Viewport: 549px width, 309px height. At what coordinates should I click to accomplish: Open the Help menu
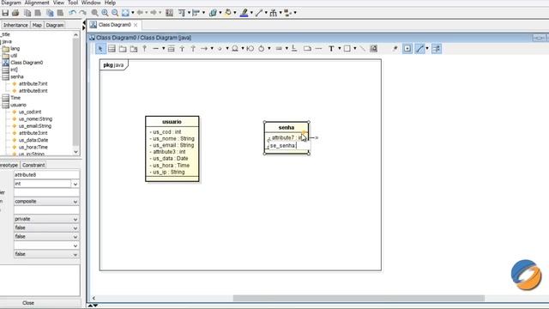(x=110, y=3)
